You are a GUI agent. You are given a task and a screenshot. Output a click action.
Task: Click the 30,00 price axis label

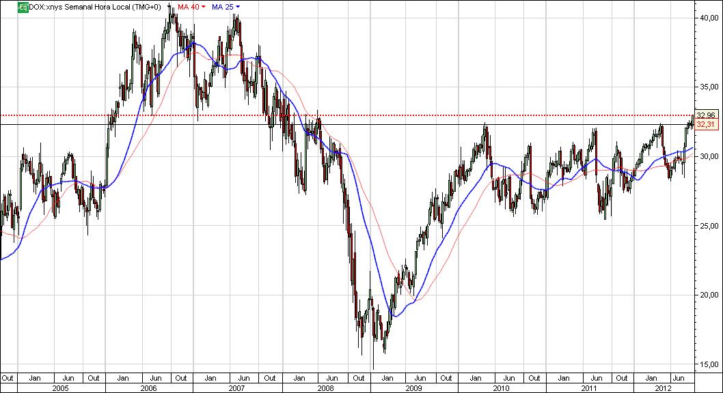pos(709,156)
